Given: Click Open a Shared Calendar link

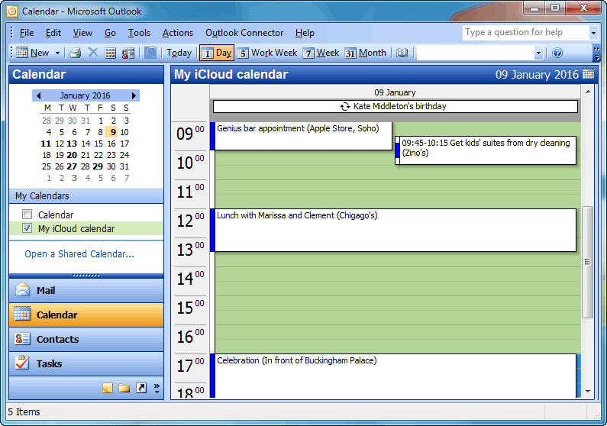Looking at the screenshot, I should pyautogui.click(x=79, y=253).
